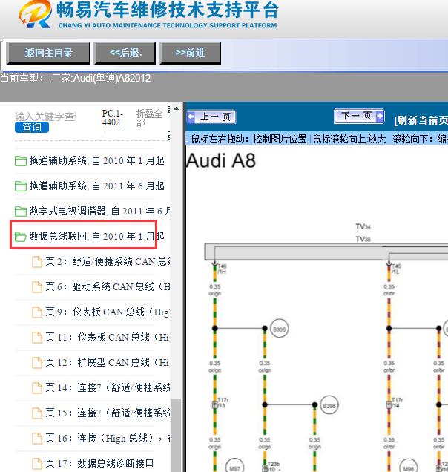Expand 数字式电视调谐器, 自 2011 年 6 月起

tap(99, 211)
